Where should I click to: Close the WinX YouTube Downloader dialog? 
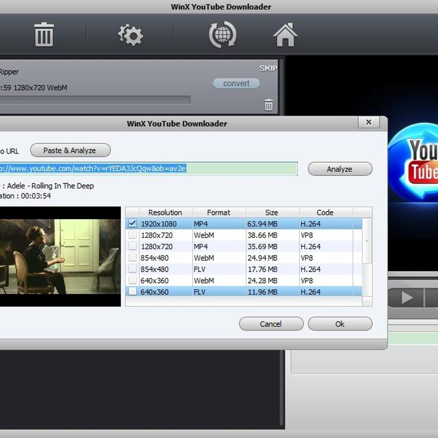369,122
